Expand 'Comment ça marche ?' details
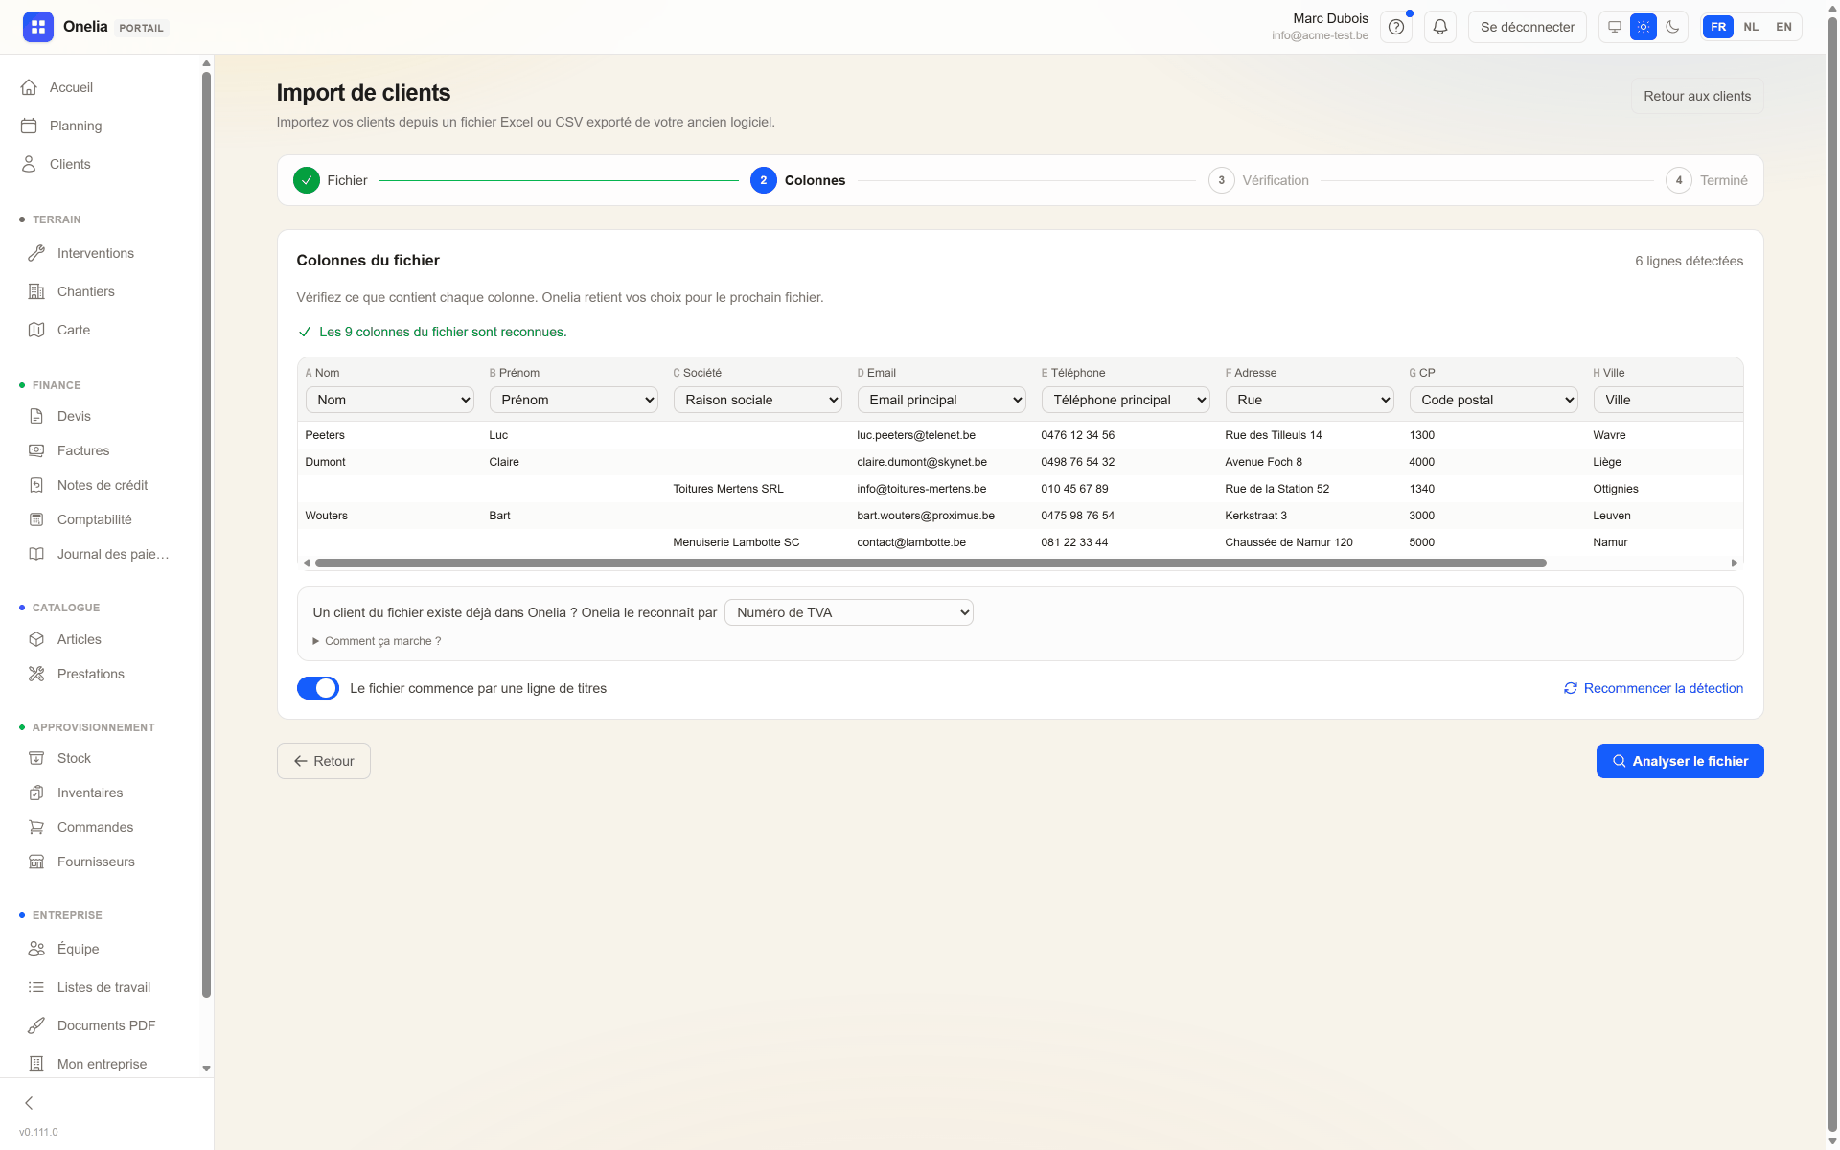Viewport: 1840px width, 1150px height. pos(377,641)
